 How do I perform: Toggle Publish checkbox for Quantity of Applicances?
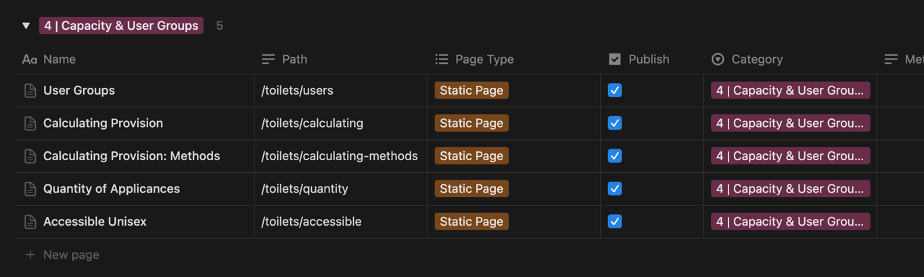[614, 189]
